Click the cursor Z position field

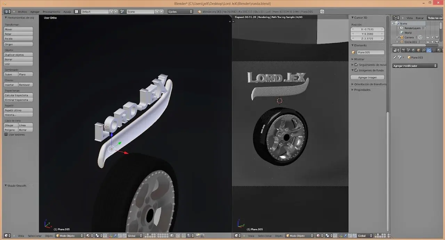coord(367,38)
